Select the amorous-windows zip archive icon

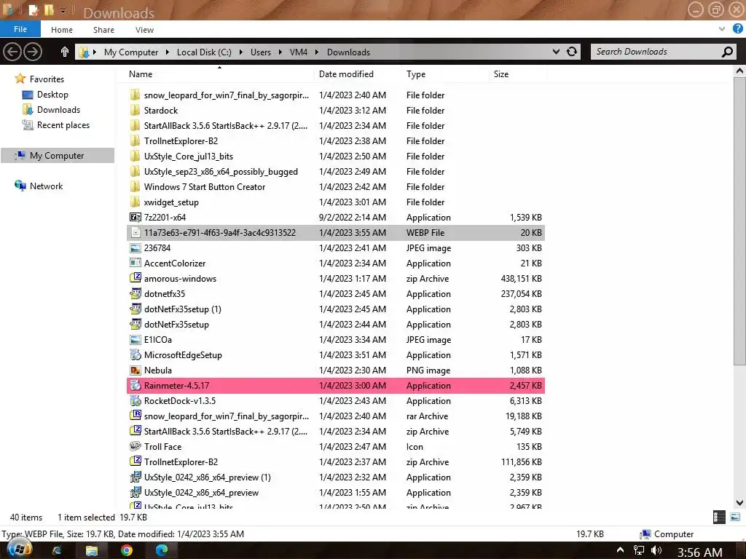(x=135, y=278)
